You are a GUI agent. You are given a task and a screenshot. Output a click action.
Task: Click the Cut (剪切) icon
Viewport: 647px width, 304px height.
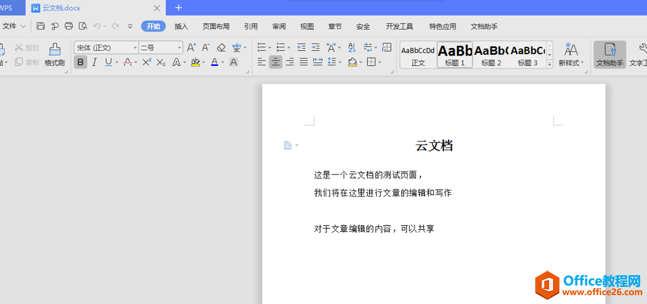point(27,47)
